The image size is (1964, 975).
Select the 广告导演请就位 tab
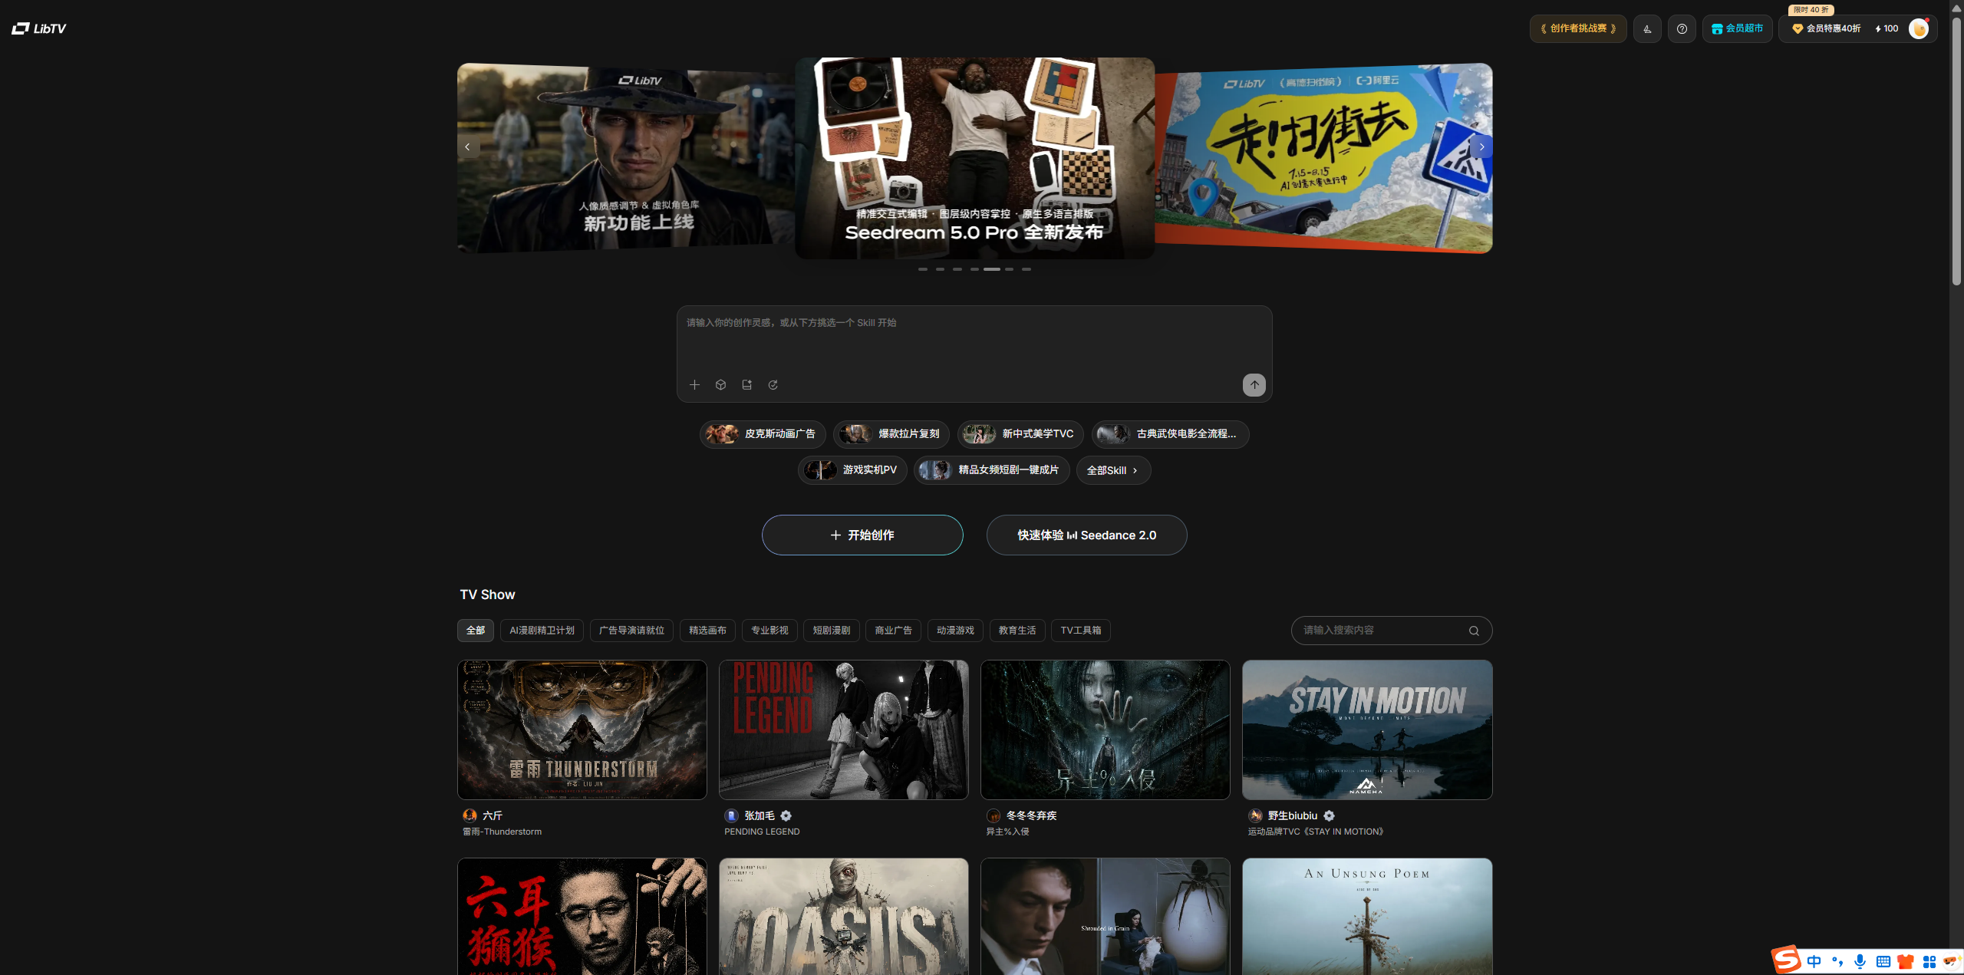pyautogui.click(x=631, y=631)
